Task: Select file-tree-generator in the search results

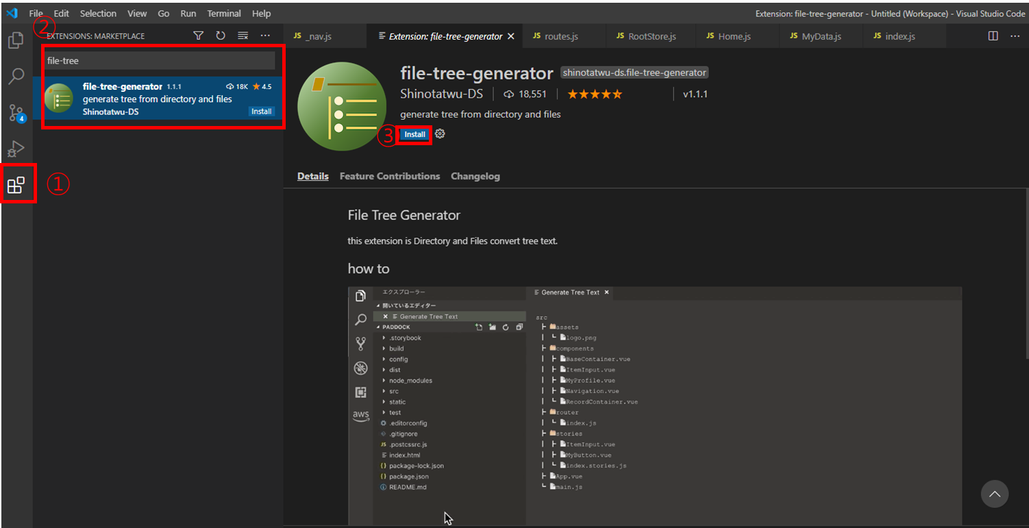Action: pyautogui.click(x=158, y=99)
